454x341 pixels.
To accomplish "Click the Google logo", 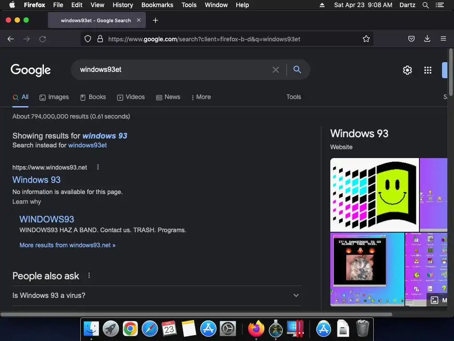I will (31, 70).
